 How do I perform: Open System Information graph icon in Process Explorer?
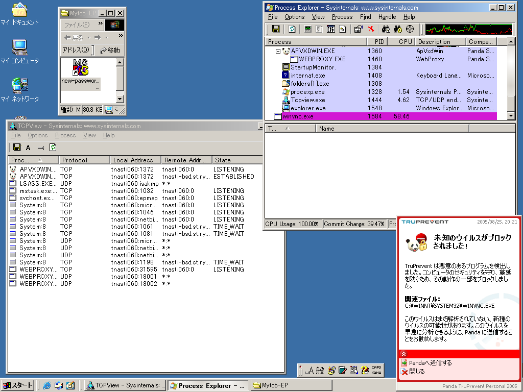pos(308,29)
